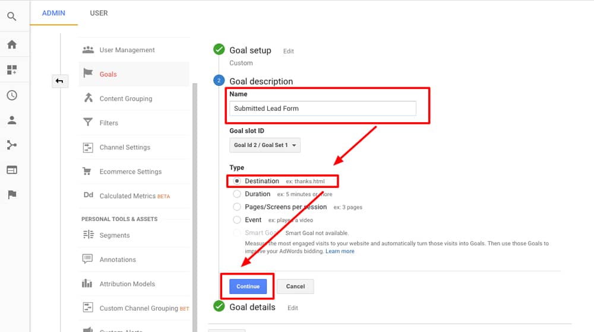Switch to the ADMIN tab
Screen dimensions: 594x332
53,13
